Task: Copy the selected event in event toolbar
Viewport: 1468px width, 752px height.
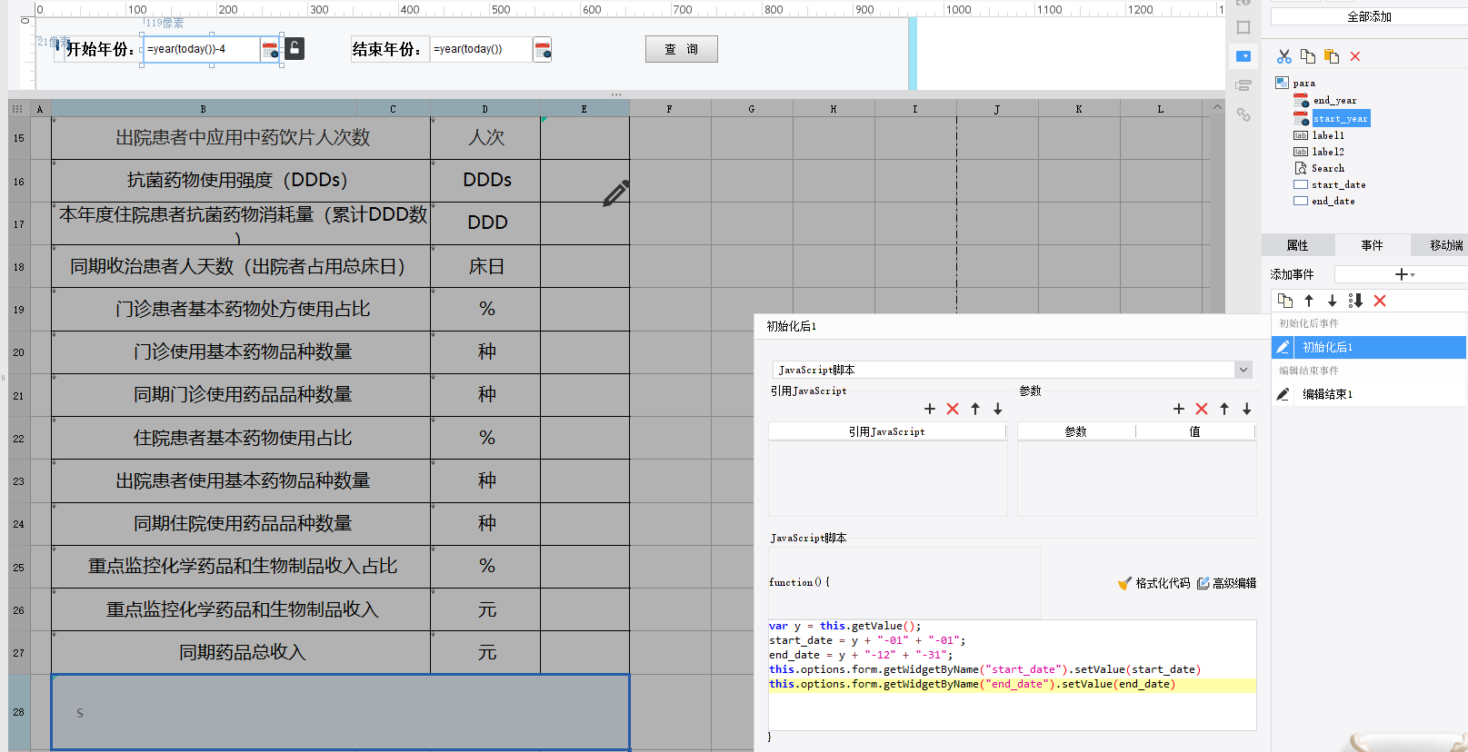Action: 1285,301
